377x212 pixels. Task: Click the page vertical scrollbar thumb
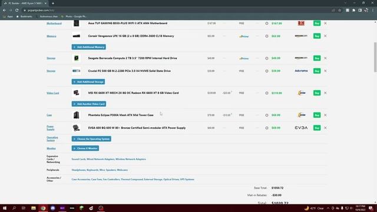tap(375, 57)
